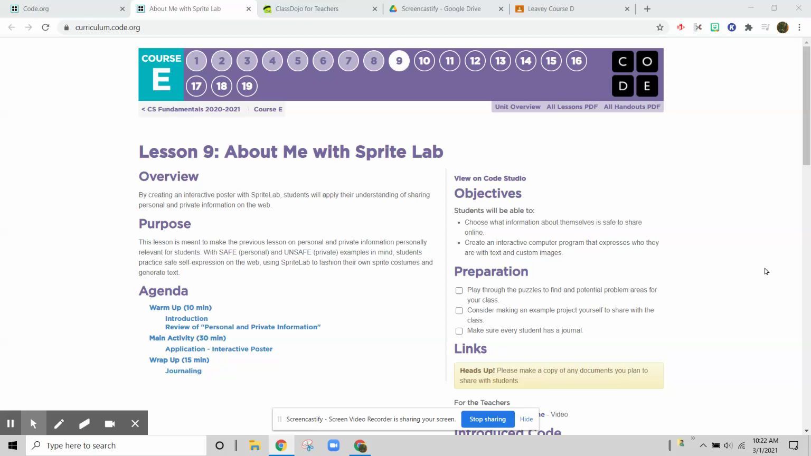Toggle the webcam in Screencastify toolbar

point(109,423)
